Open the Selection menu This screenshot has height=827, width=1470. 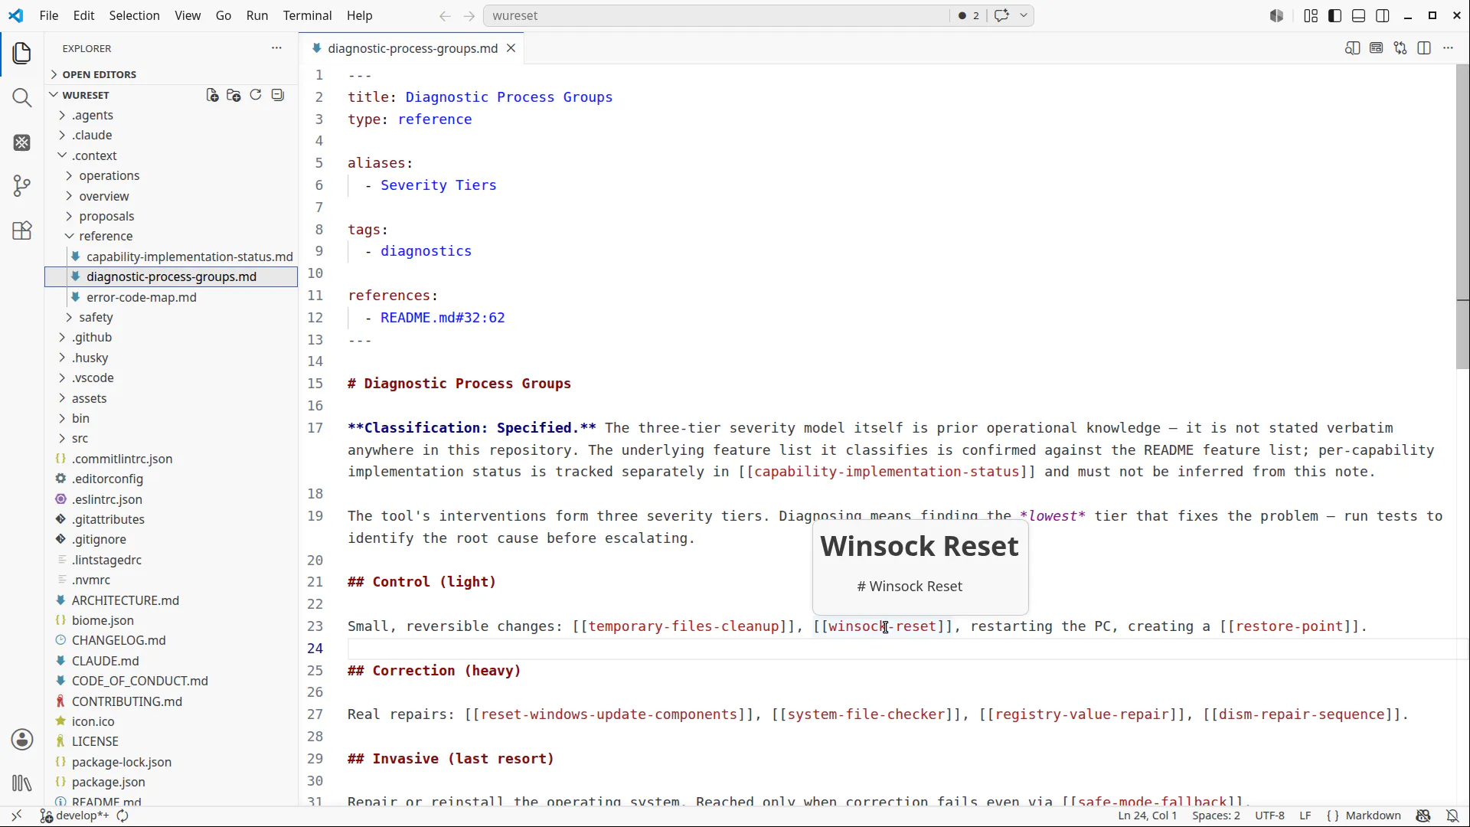click(x=135, y=15)
